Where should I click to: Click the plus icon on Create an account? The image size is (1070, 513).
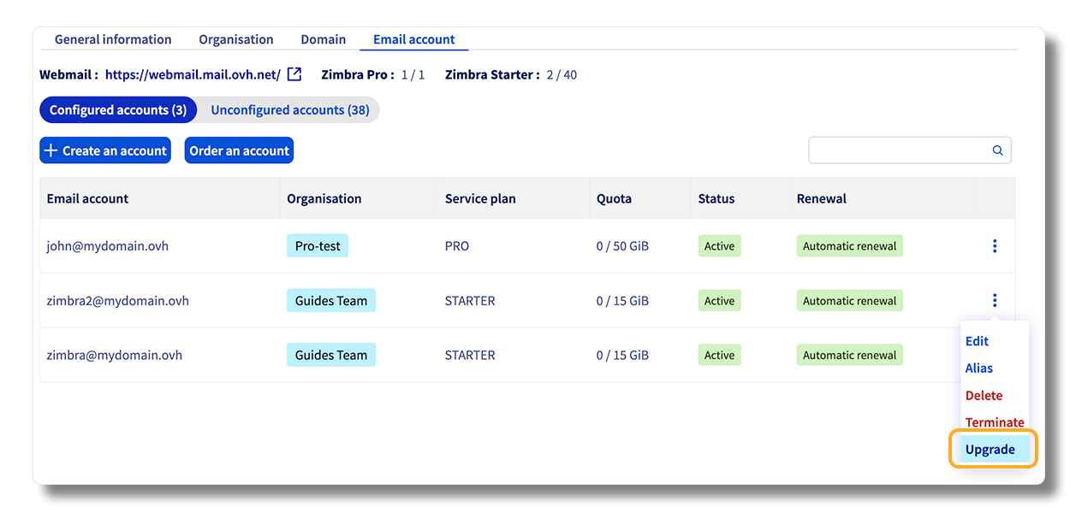tap(51, 150)
